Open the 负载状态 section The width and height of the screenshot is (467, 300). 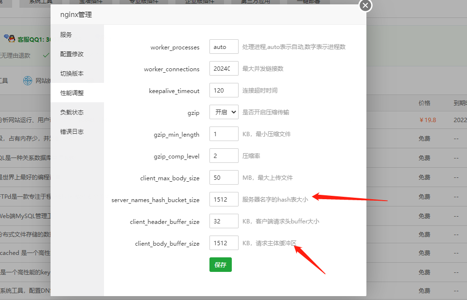click(77, 112)
